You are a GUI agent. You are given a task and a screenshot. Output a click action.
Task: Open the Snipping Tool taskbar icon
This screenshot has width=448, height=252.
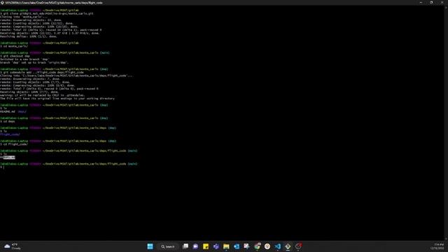point(246,246)
